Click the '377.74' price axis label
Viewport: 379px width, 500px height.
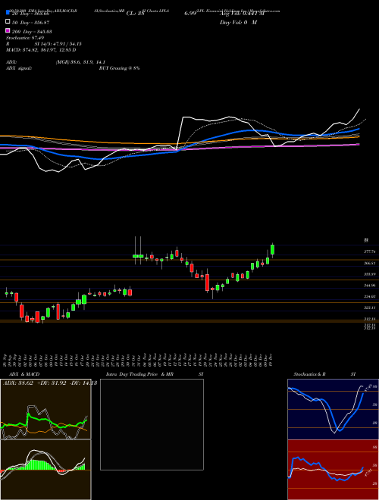(x=369, y=252)
